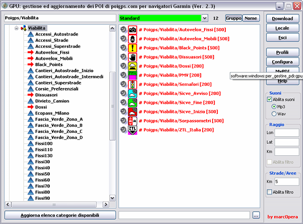Open the Standard profile dropdown
The height and width of the screenshot is (224, 303).
click(205, 18)
